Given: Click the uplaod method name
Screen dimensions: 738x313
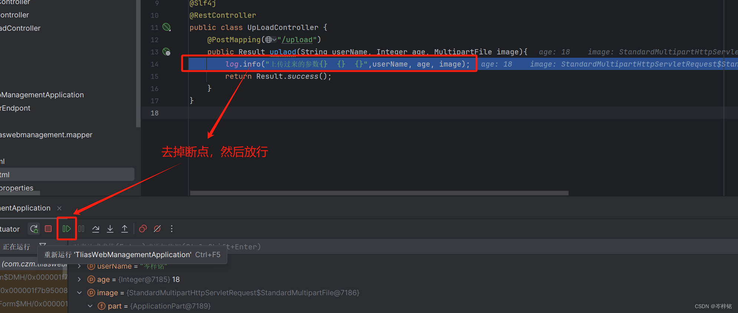Looking at the screenshot, I should [x=283, y=52].
